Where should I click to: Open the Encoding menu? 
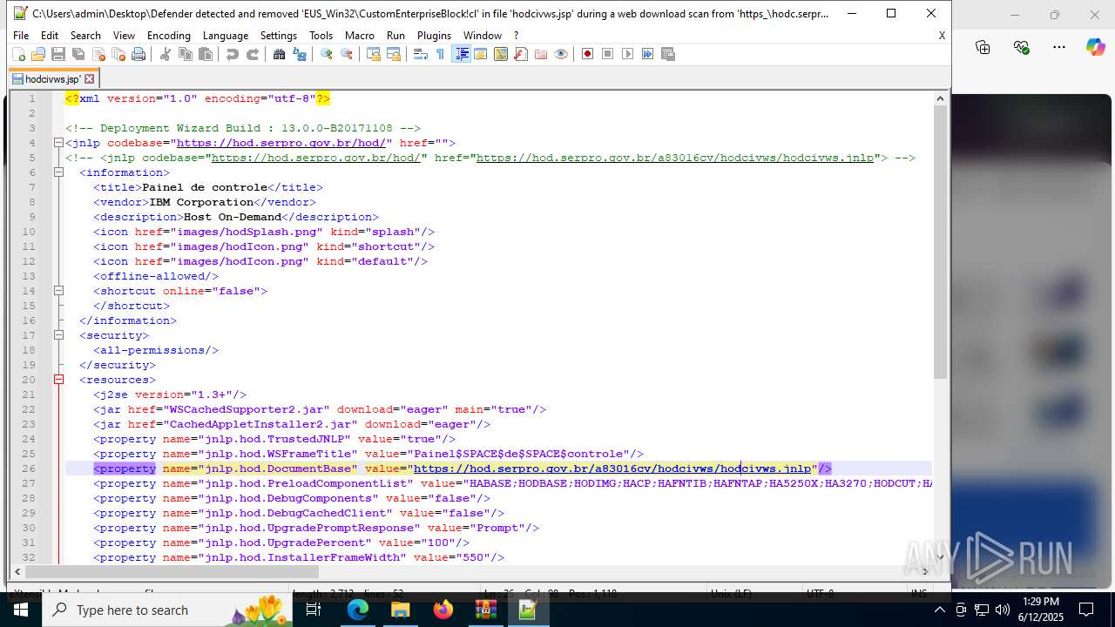(168, 35)
